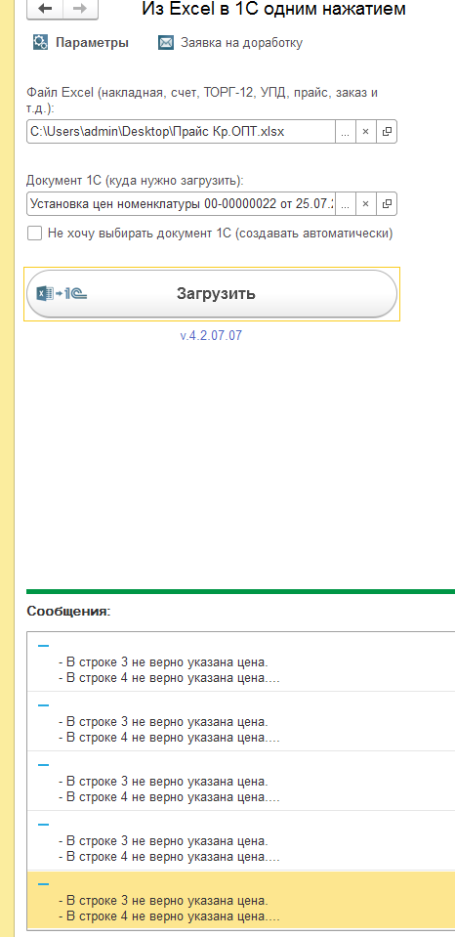Viewport: 455px width, 937px height.
Task: Open the selected Excel file
Action: [387, 132]
